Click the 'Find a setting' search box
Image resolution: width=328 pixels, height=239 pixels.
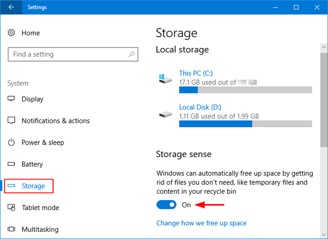pos(66,55)
